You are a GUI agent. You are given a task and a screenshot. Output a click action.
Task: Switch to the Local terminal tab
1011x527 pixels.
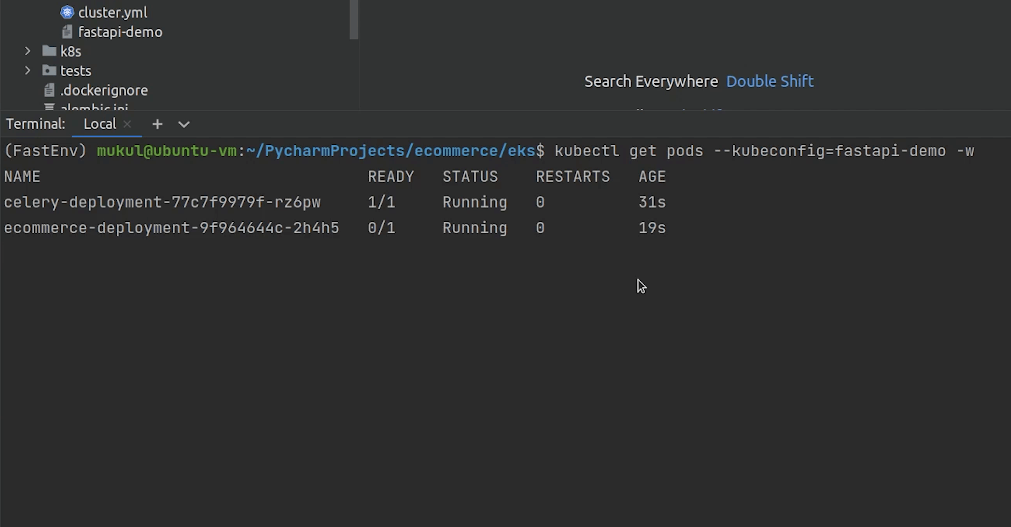(x=100, y=124)
